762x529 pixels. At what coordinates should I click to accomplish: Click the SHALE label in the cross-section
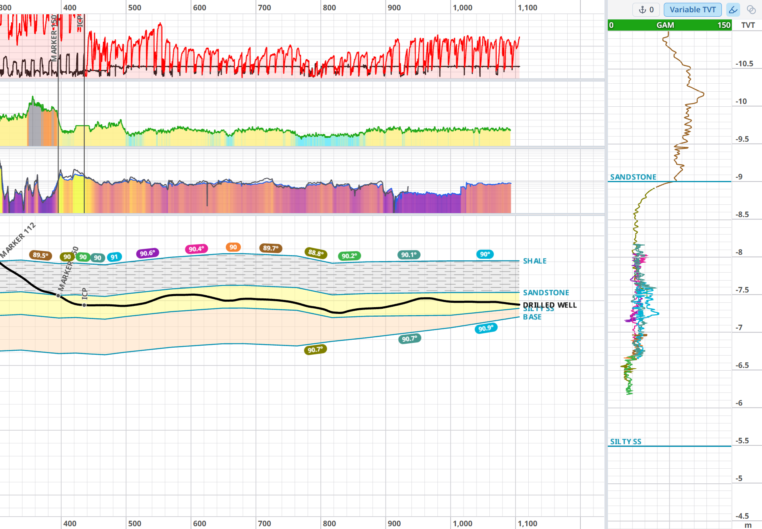point(535,261)
